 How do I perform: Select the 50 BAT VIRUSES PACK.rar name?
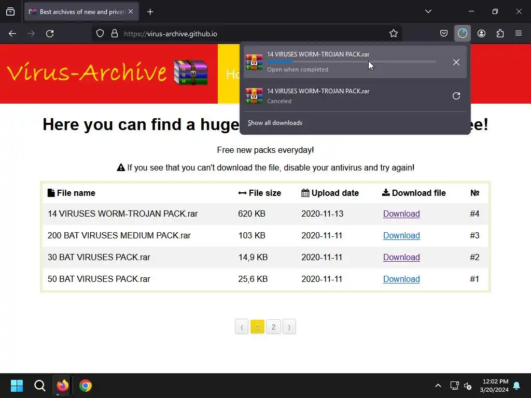99,279
